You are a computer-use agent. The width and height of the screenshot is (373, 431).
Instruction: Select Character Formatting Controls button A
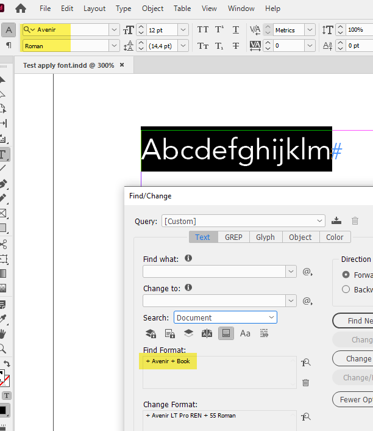(9, 30)
